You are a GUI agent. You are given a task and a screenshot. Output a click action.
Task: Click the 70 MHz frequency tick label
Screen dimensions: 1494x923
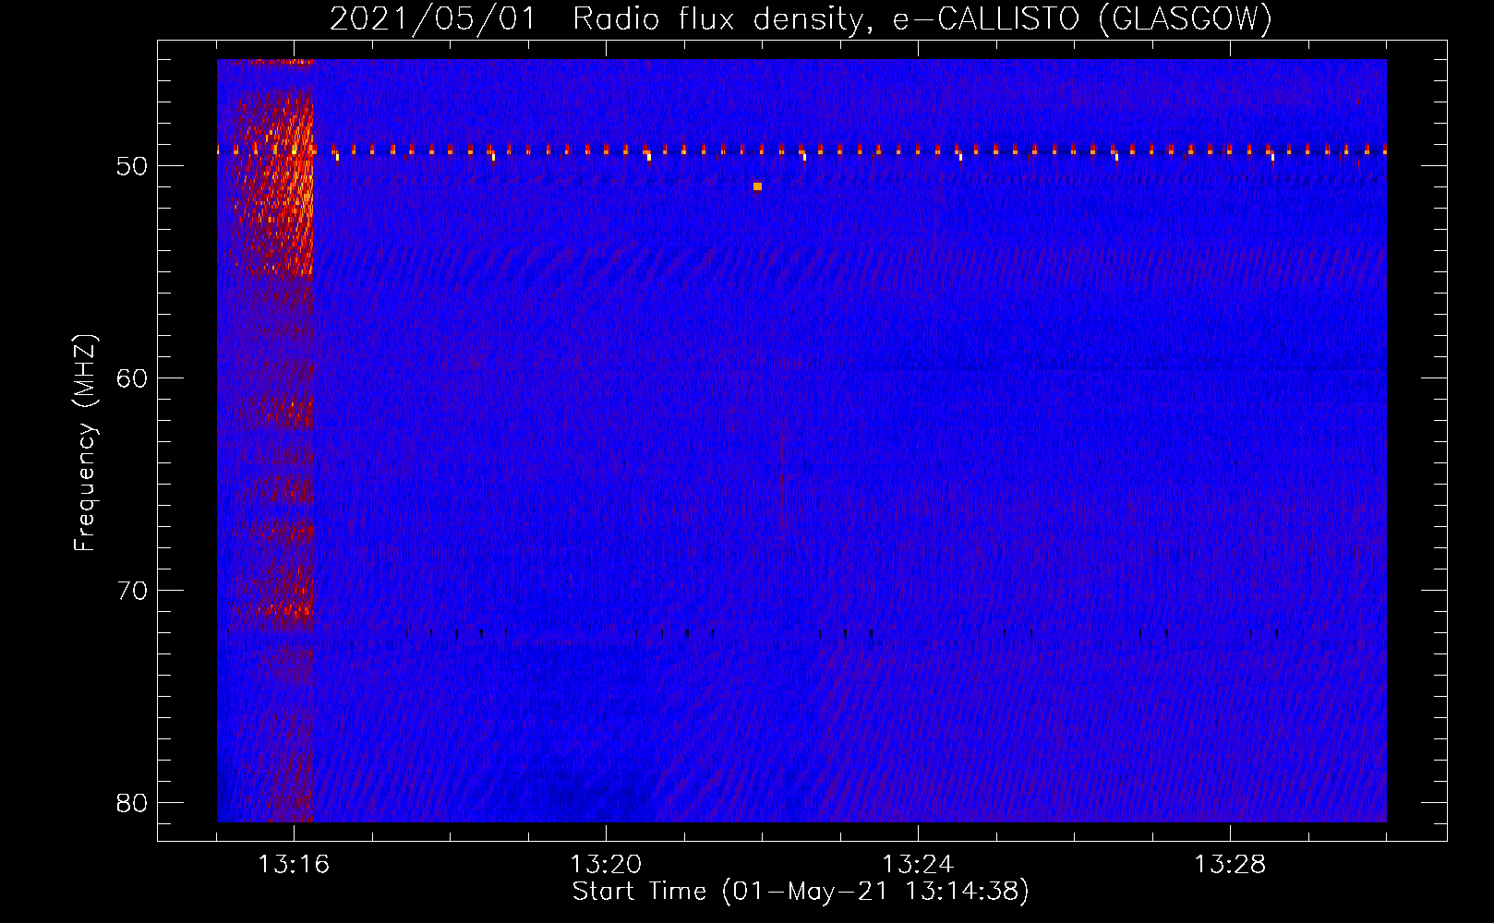[x=132, y=591]
